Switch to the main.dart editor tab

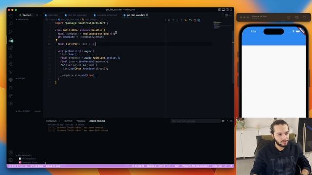tap(52, 15)
